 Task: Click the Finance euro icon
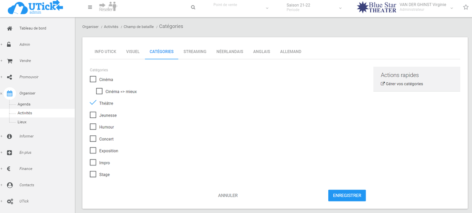[9, 169]
